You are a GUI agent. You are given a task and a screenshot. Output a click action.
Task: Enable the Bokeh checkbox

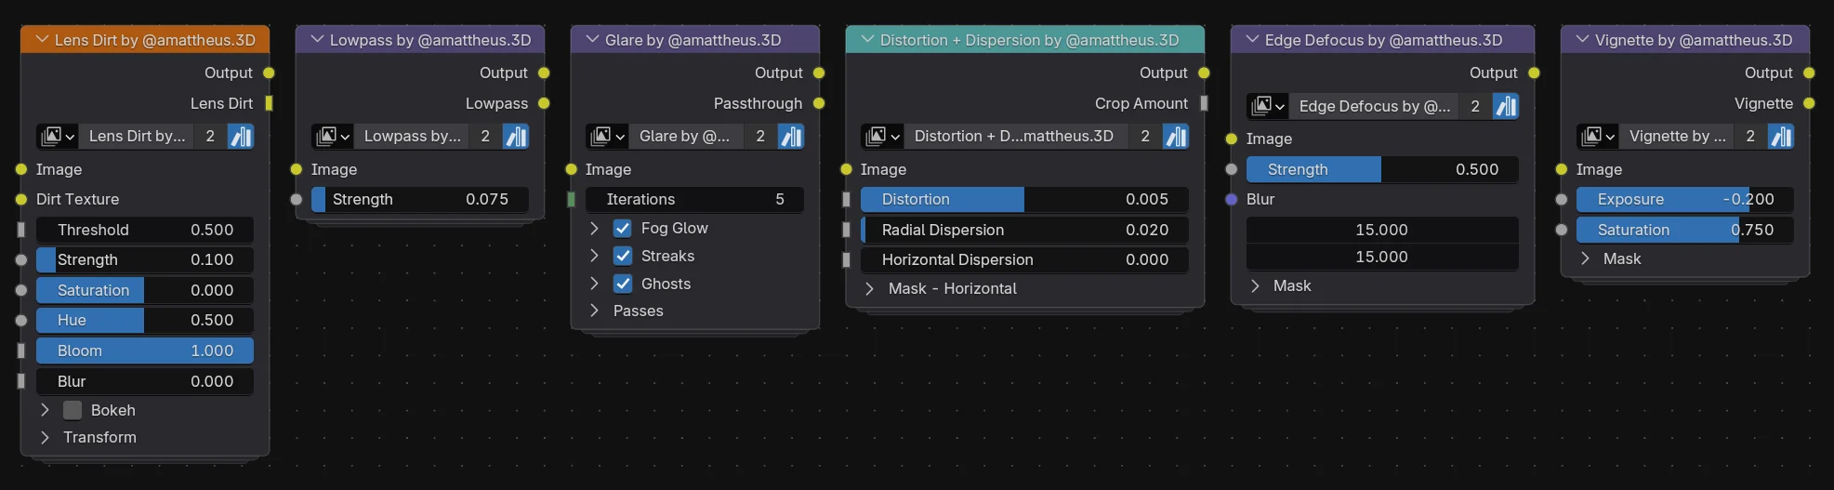(73, 411)
